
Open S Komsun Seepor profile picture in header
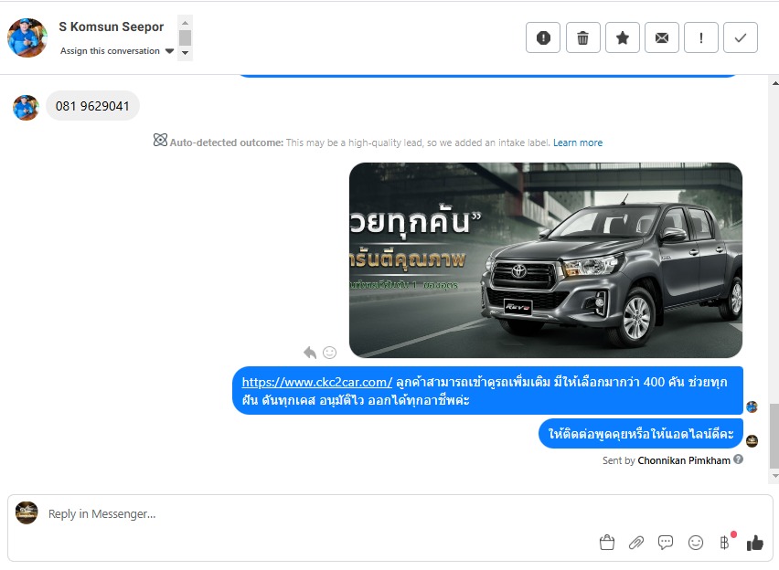click(x=27, y=37)
